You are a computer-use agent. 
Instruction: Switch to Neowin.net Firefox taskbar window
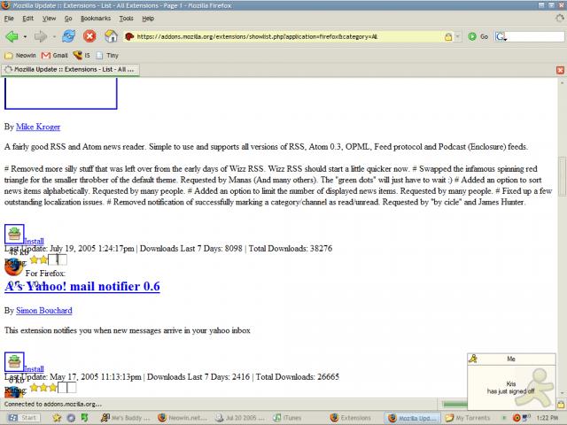[x=183, y=418]
